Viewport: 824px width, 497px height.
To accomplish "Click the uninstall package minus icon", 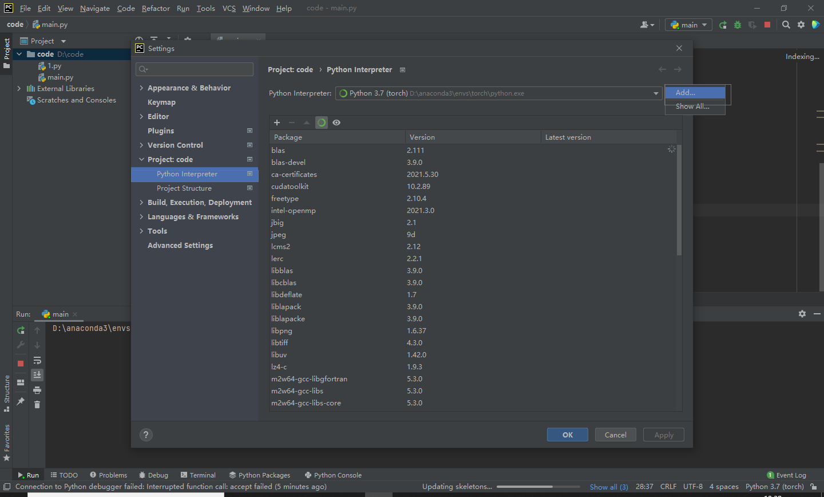I will click(x=292, y=123).
